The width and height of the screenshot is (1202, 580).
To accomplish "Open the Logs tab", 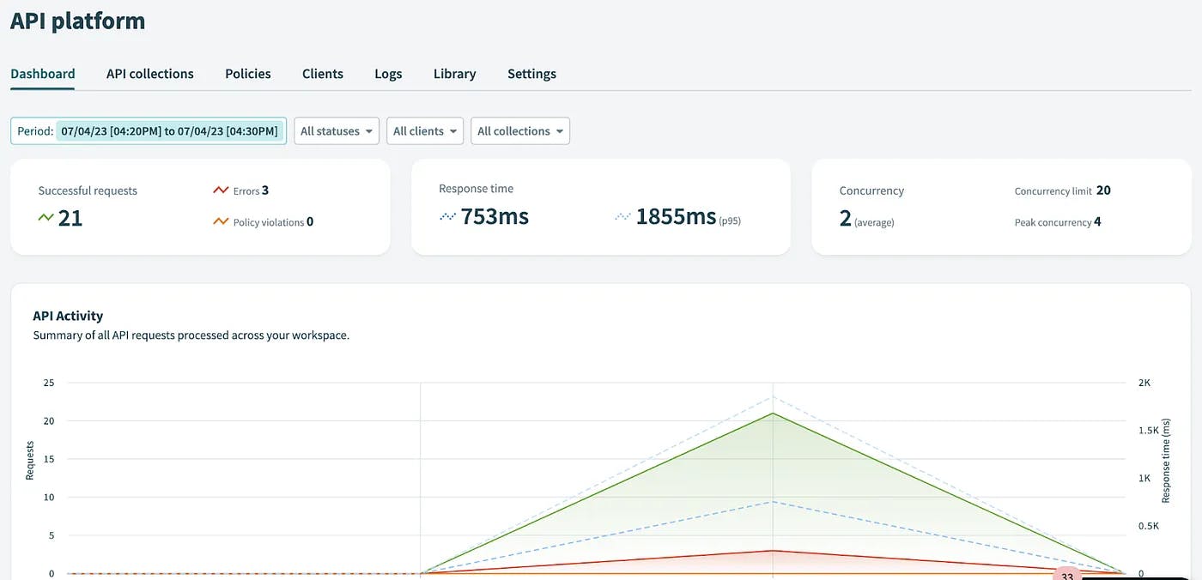I will pyautogui.click(x=388, y=74).
